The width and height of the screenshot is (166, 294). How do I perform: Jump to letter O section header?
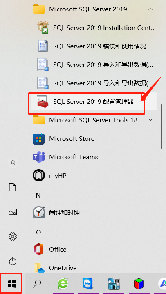click(38, 232)
